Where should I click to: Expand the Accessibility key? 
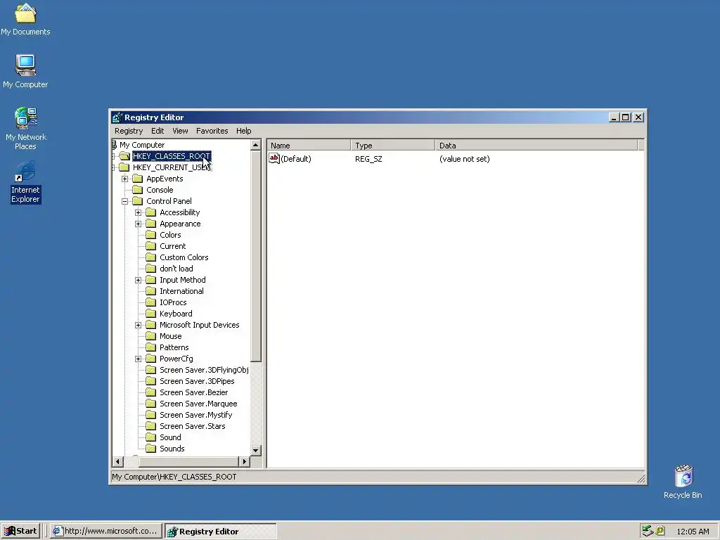(x=139, y=212)
